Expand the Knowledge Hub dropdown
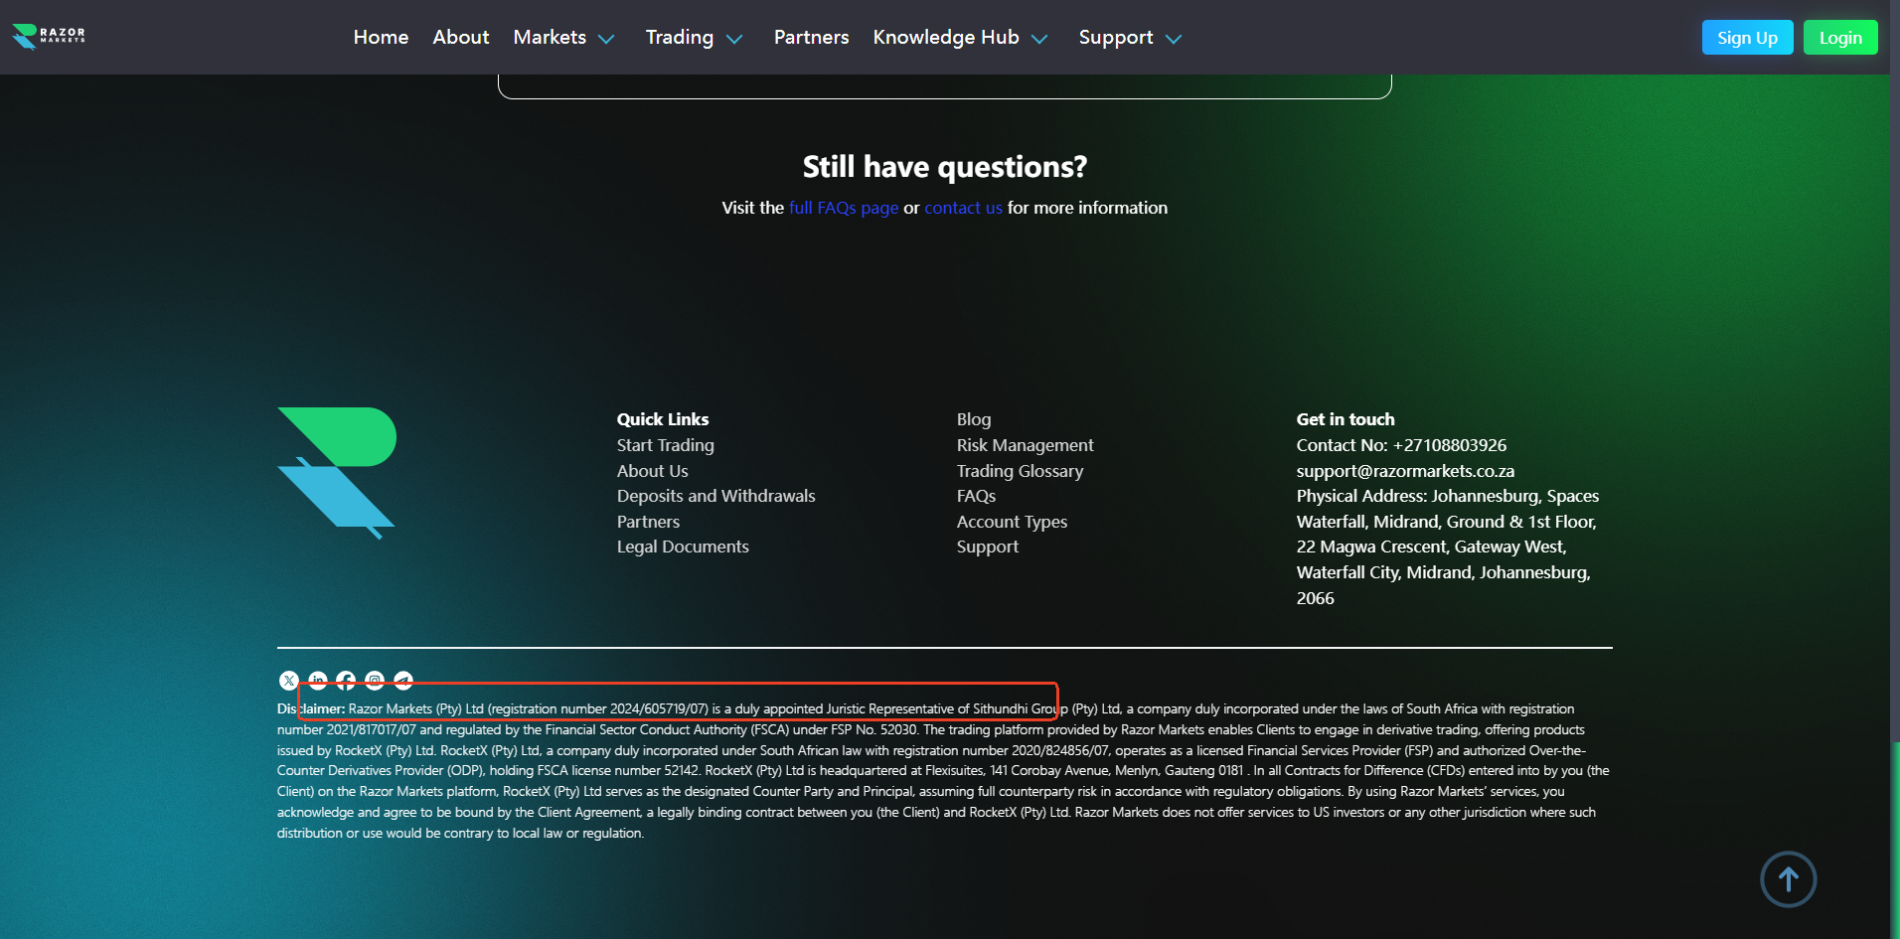The width and height of the screenshot is (1900, 939). click(x=960, y=38)
